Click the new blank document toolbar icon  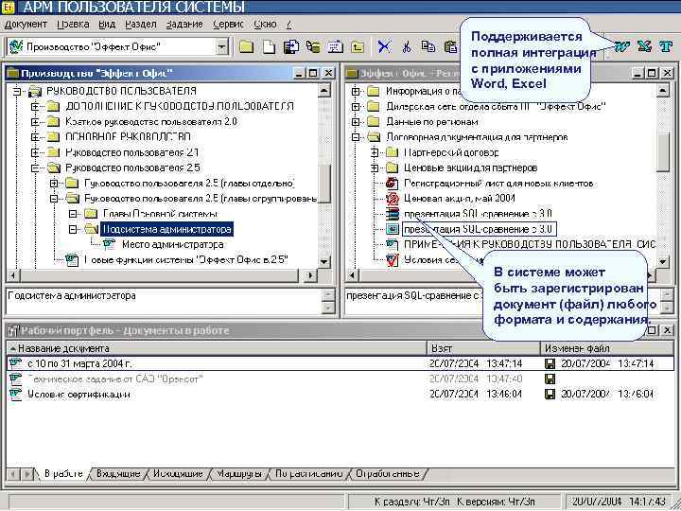click(269, 46)
